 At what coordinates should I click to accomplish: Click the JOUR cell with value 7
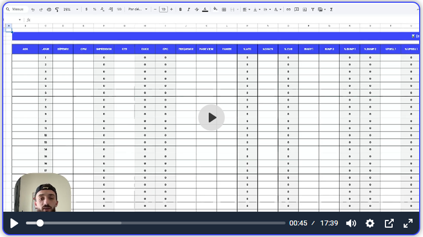[x=46, y=100]
